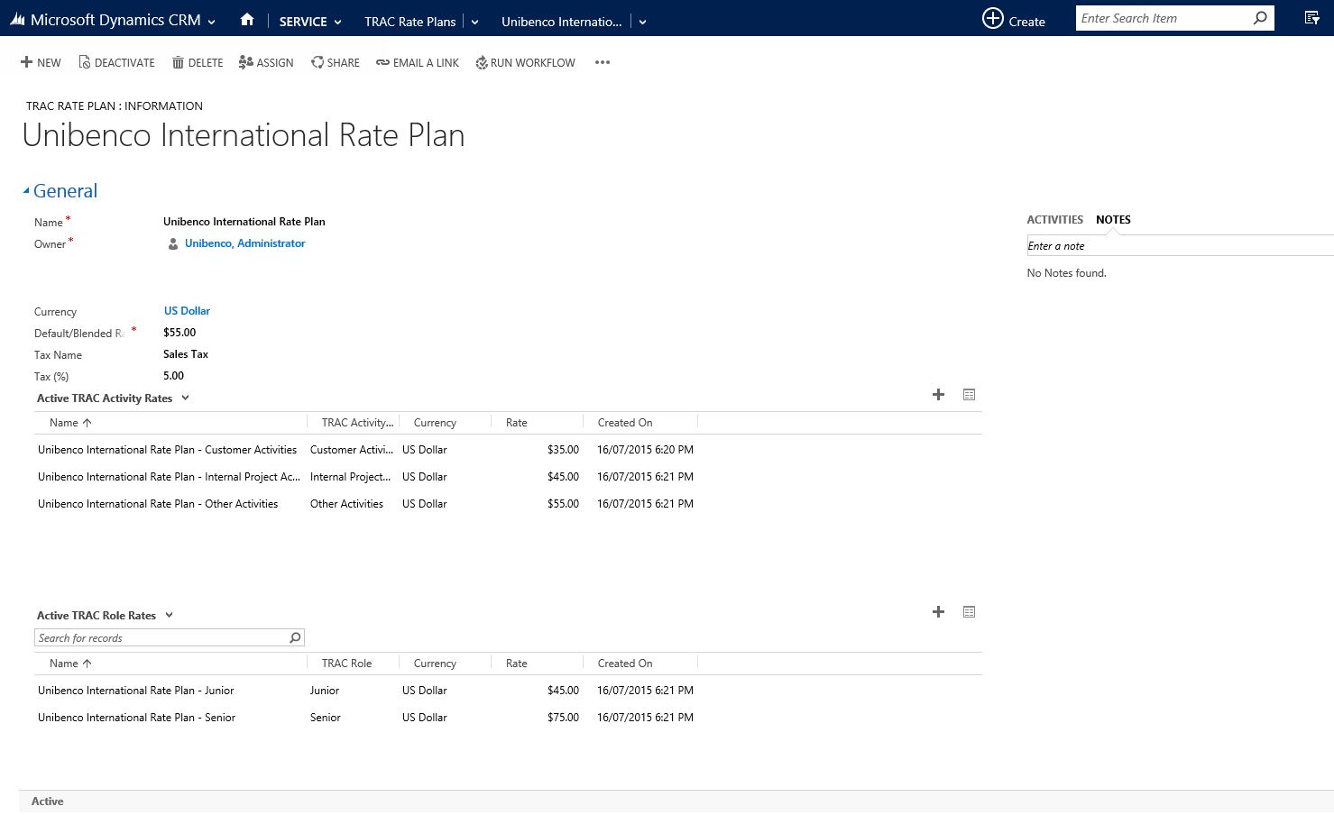Click the DELETE trash command
This screenshot has height=815, width=1334.
pos(198,62)
